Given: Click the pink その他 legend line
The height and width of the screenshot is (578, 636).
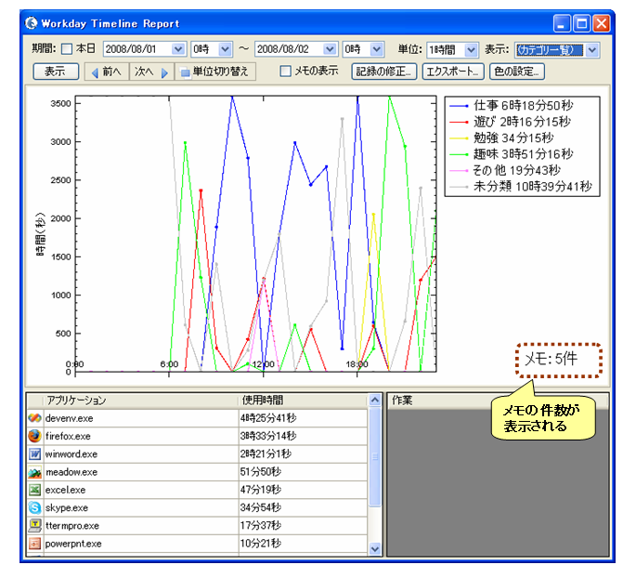Looking at the screenshot, I should pos(459,170).
